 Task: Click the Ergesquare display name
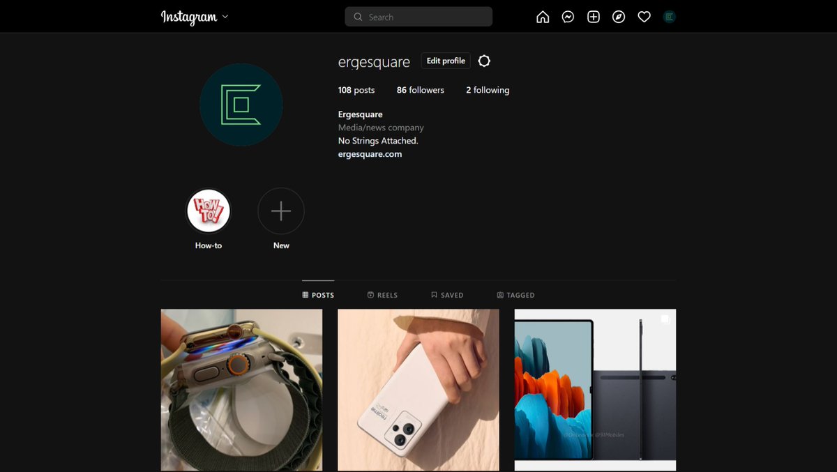[x=361, y=114]
